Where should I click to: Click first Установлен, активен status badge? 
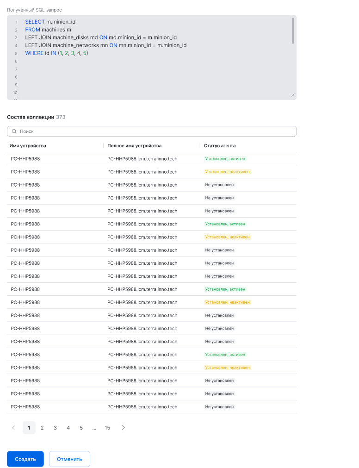click(x=225, y=159)
